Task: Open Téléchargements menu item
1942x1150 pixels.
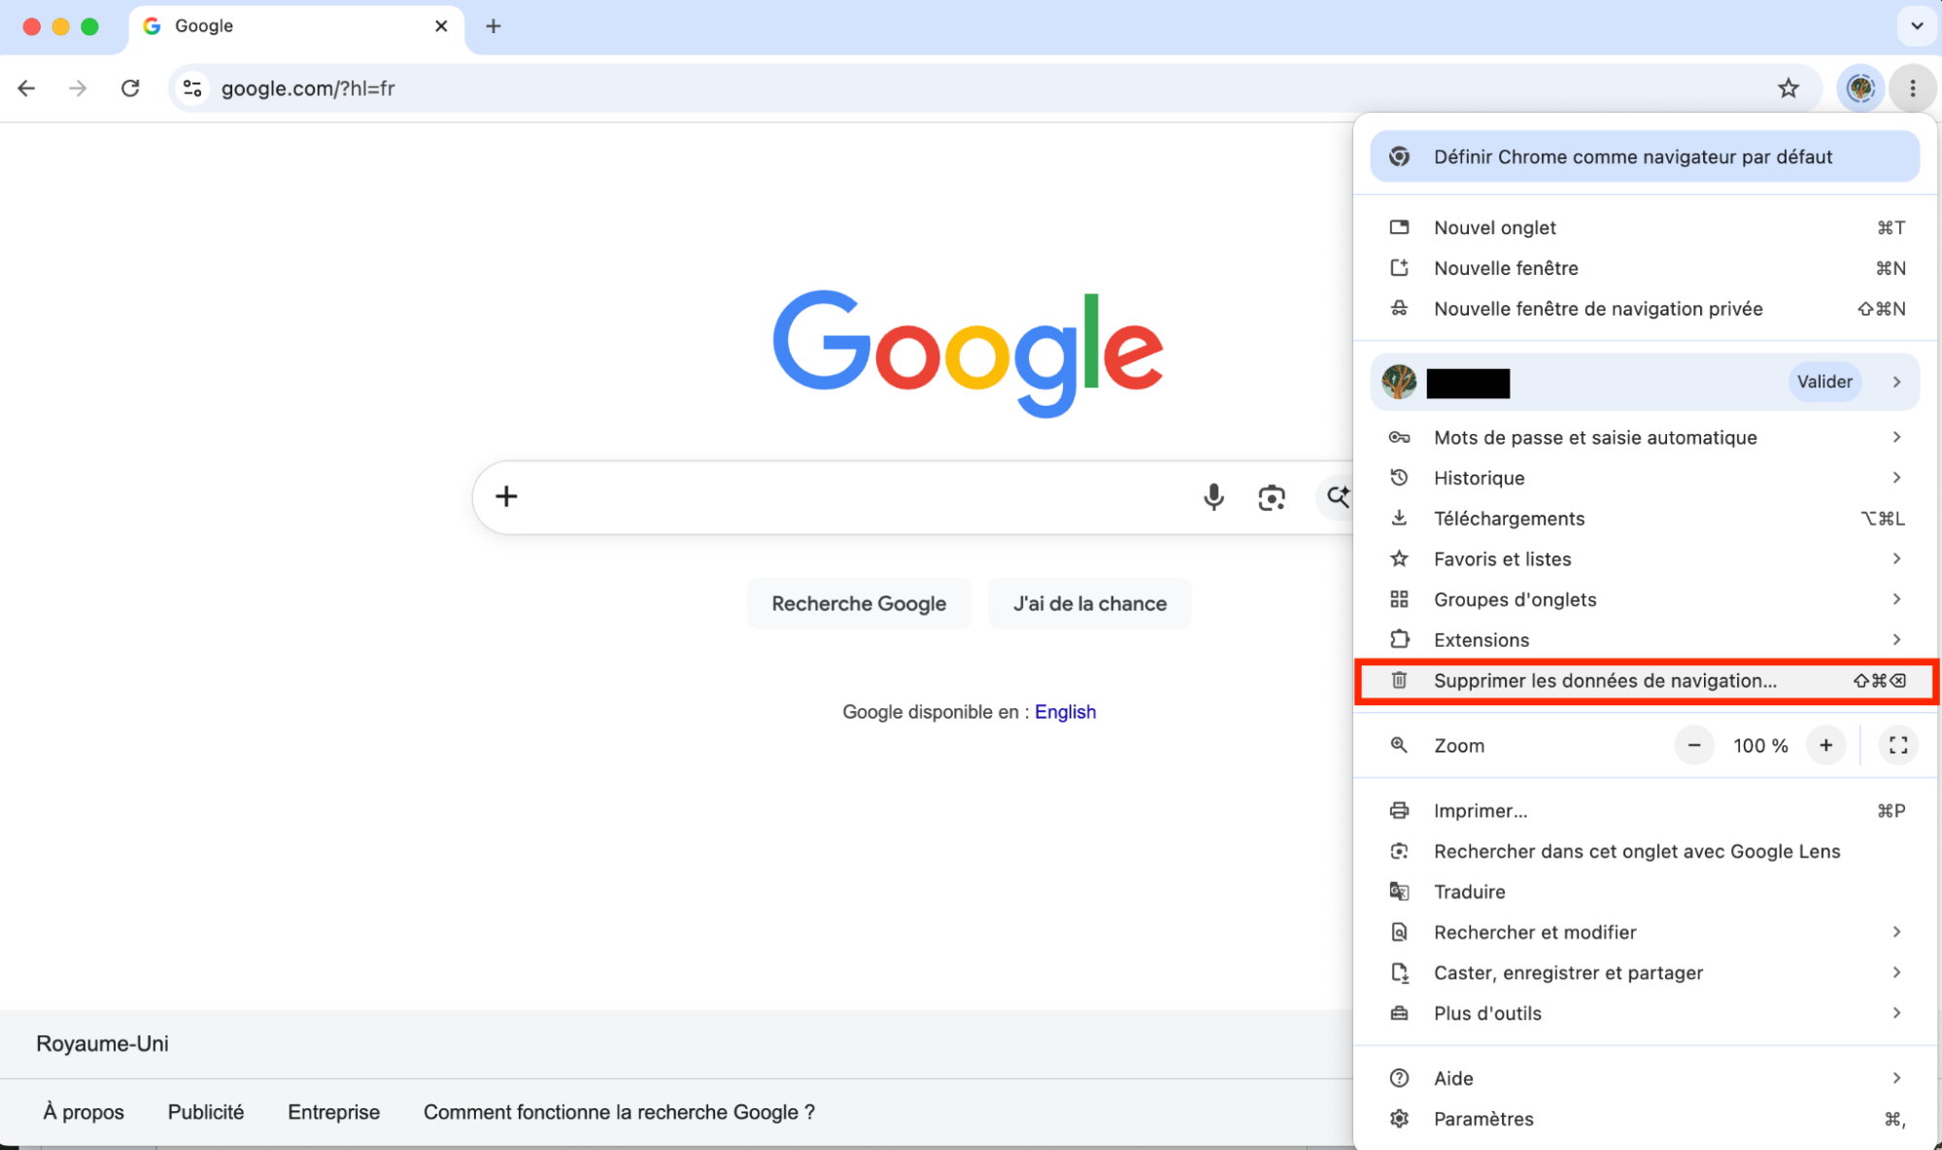Action: tap(1645, 519)
